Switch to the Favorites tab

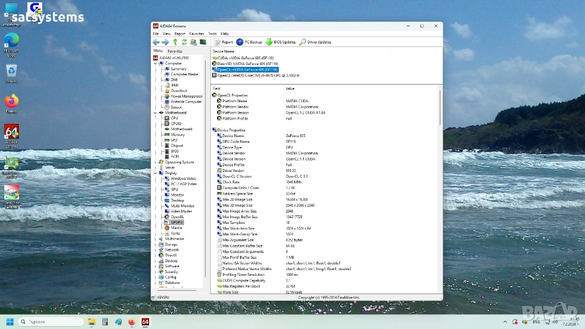point(175,51)
